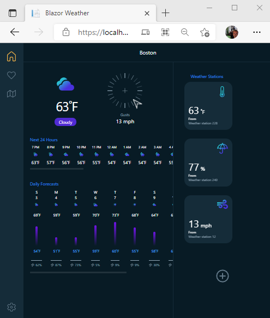Select the 11 PM hourly forecast icon

(x=97, y=154)
